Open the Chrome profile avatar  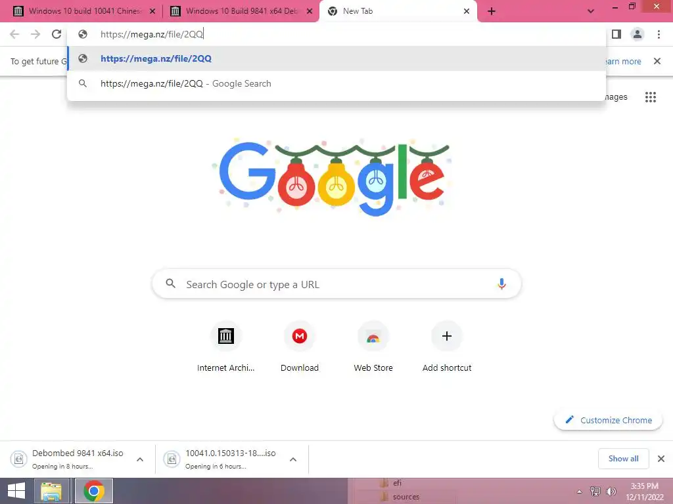[x=638, y=34]
